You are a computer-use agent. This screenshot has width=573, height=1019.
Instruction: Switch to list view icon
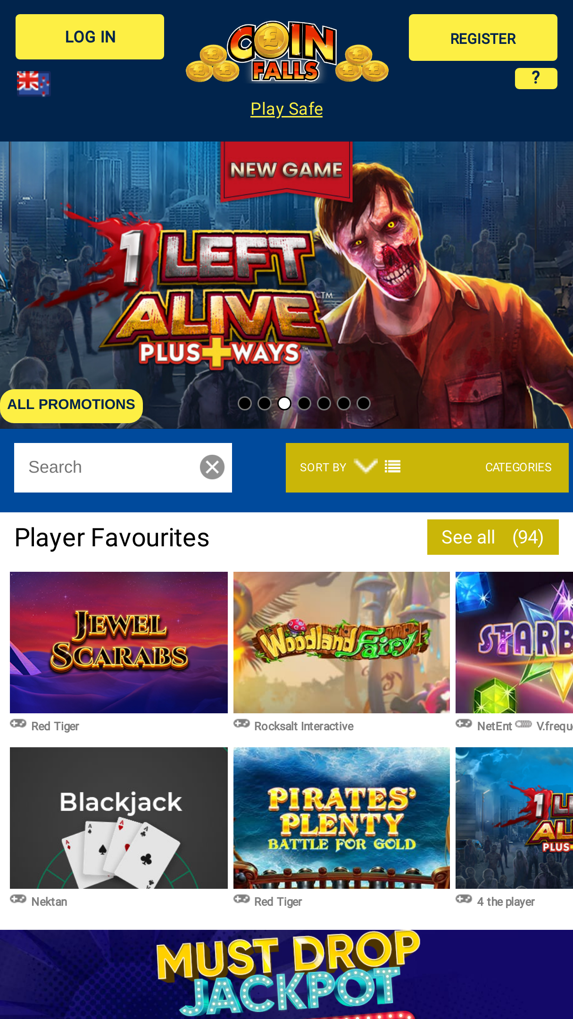392,467
